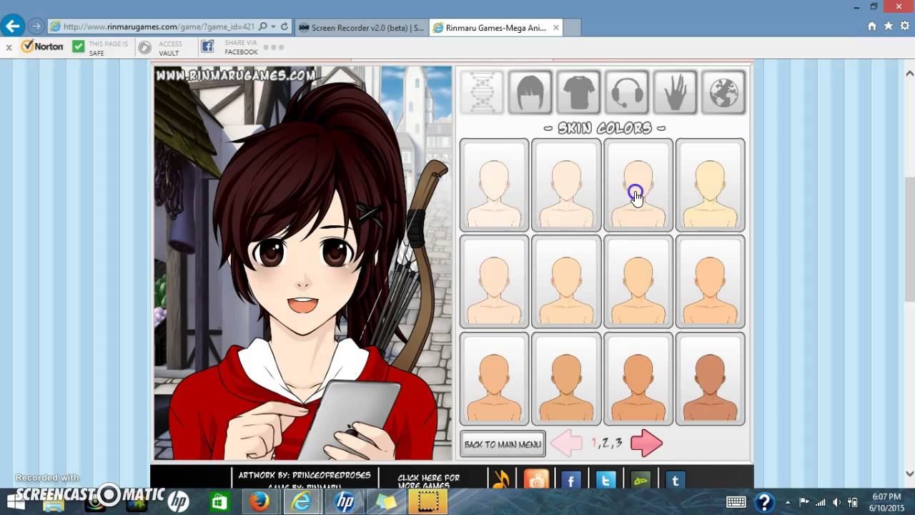Click the address bar search magnifier
Screen dimensions: 915x515
(x=262, y=26)
